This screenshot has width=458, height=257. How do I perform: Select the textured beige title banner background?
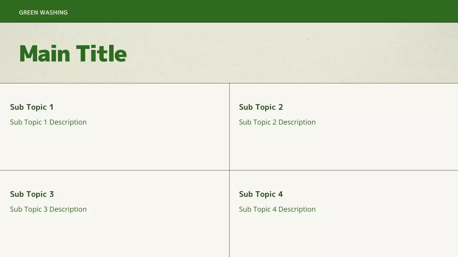point(286,54)
